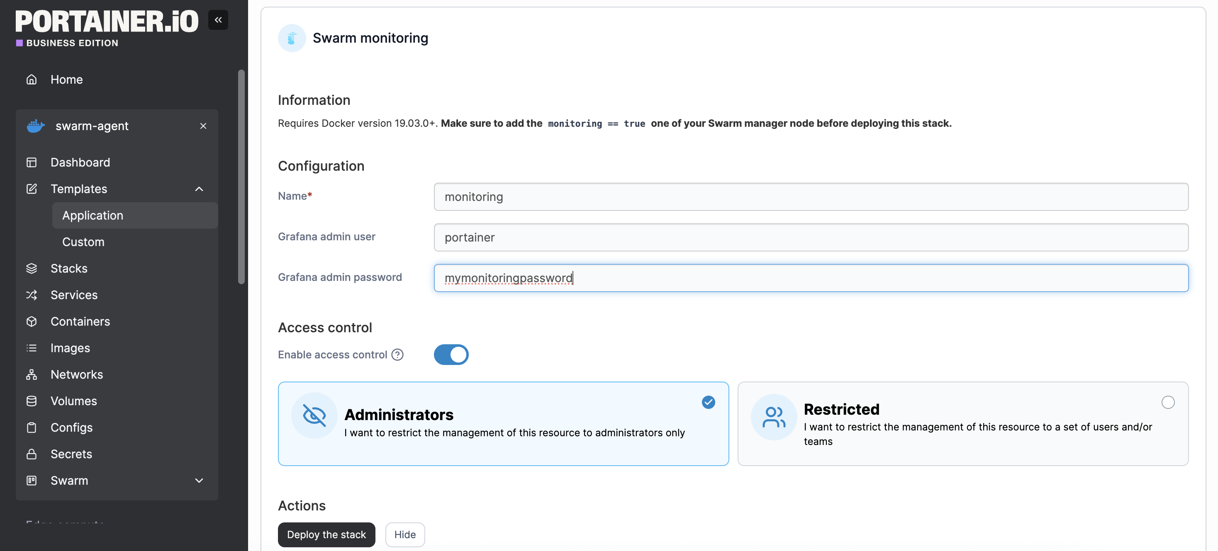
Task: Click Deploy the stack button
Action: 326,534
